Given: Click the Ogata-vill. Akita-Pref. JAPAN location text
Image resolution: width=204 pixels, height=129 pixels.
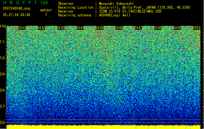Looking at the screenshot, I should click(145, 7).
